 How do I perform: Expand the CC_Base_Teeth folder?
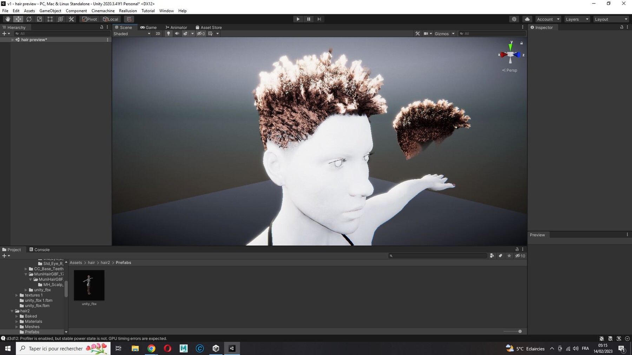tap(26, 269)
